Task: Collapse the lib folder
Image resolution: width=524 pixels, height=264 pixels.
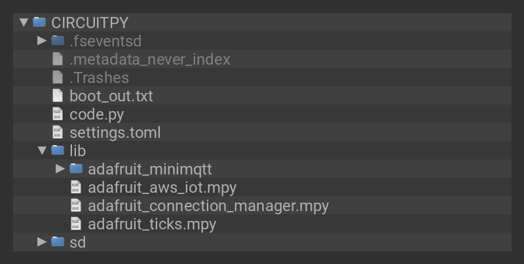Action: [x=42, y=150]
